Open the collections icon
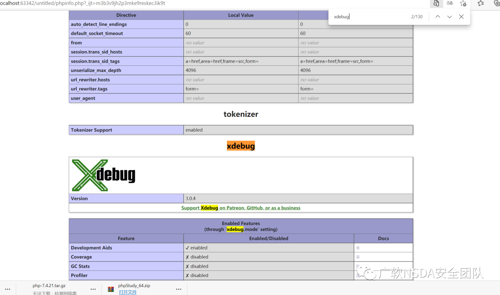500x295 pixels. 496,4
